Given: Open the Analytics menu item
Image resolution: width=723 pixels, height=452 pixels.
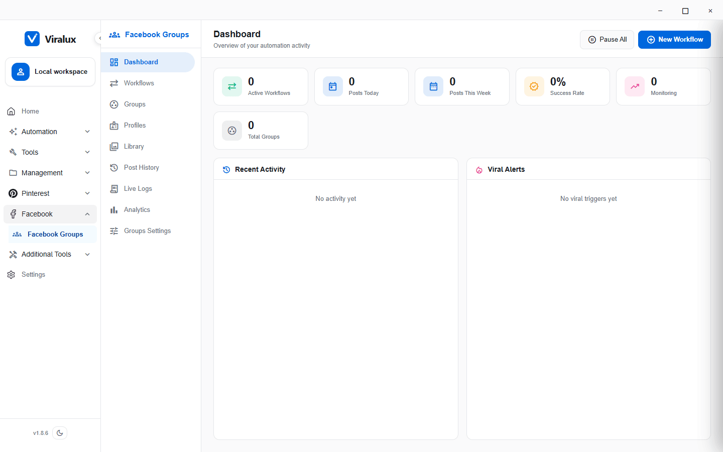Looking at the screenshot, I should click(x=148, y=210).
